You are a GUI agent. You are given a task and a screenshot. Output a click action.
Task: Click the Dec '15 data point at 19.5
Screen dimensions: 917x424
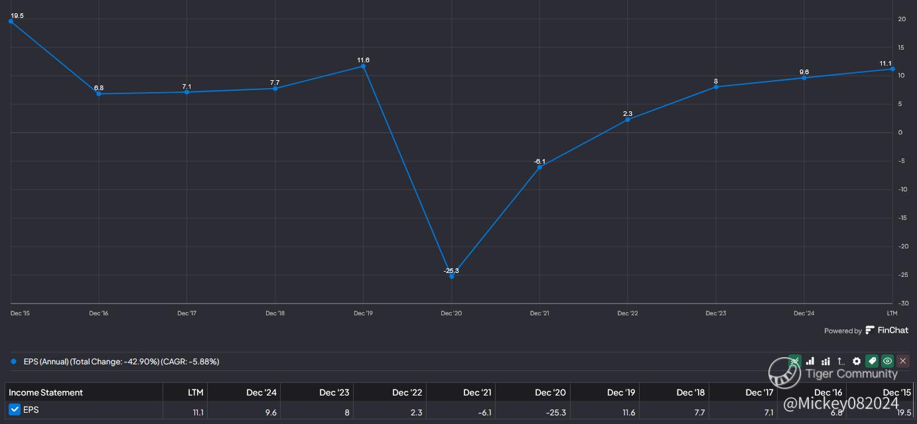point(11,21)
